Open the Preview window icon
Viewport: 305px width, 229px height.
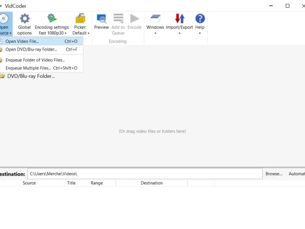tap(101, 19)
